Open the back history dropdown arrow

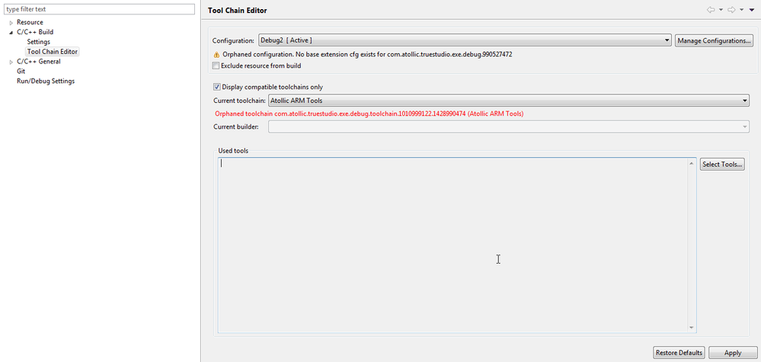point(721,10)
